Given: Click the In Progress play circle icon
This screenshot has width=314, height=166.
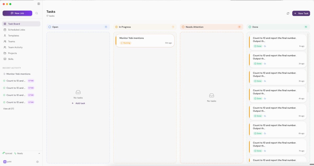Looking at the screenshot, I should [116, 27].
